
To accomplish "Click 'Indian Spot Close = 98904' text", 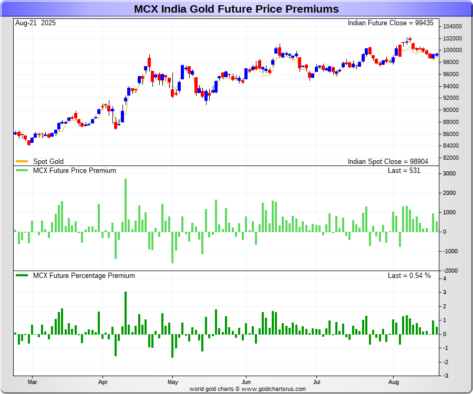I will (388, 162).
